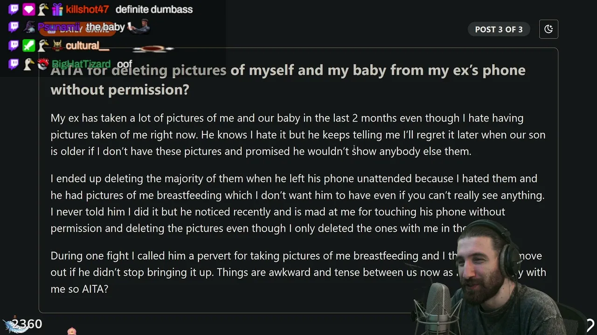Click the question mark icon at bottom right

click(590, 325)
